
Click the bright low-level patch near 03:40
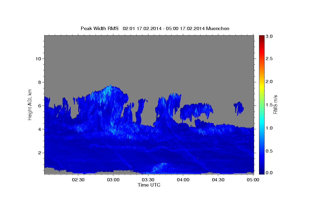tap(159, 168)
